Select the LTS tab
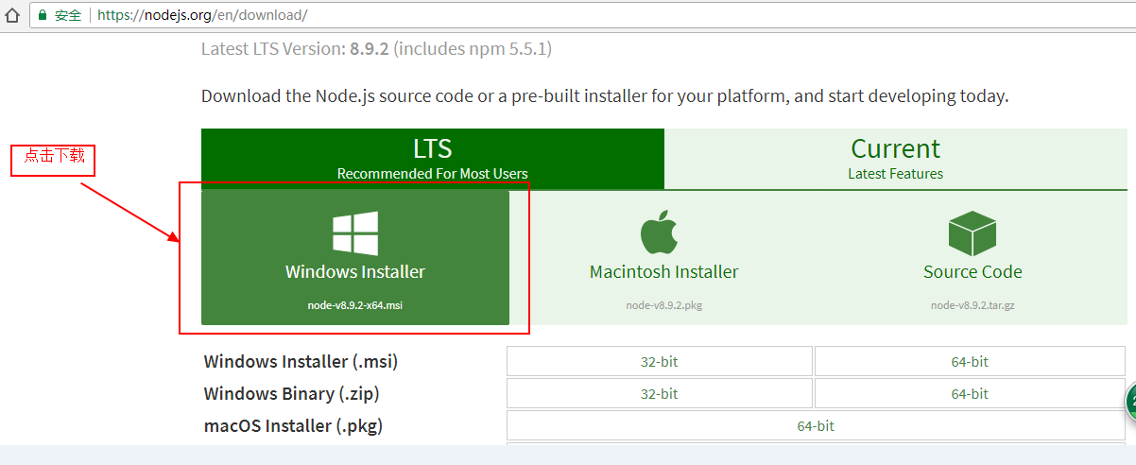 (433, 159)
